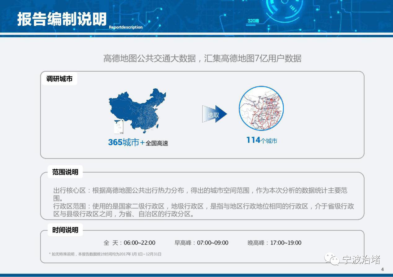Click the "出行核心区" description paragraph

pos(200,194)
